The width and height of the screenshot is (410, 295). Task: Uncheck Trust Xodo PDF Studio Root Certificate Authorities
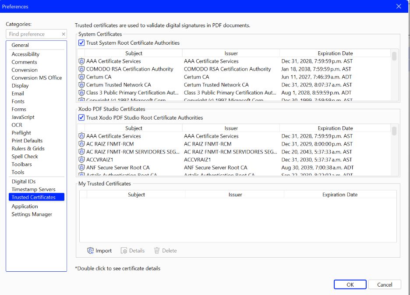[x=81, y=117]
